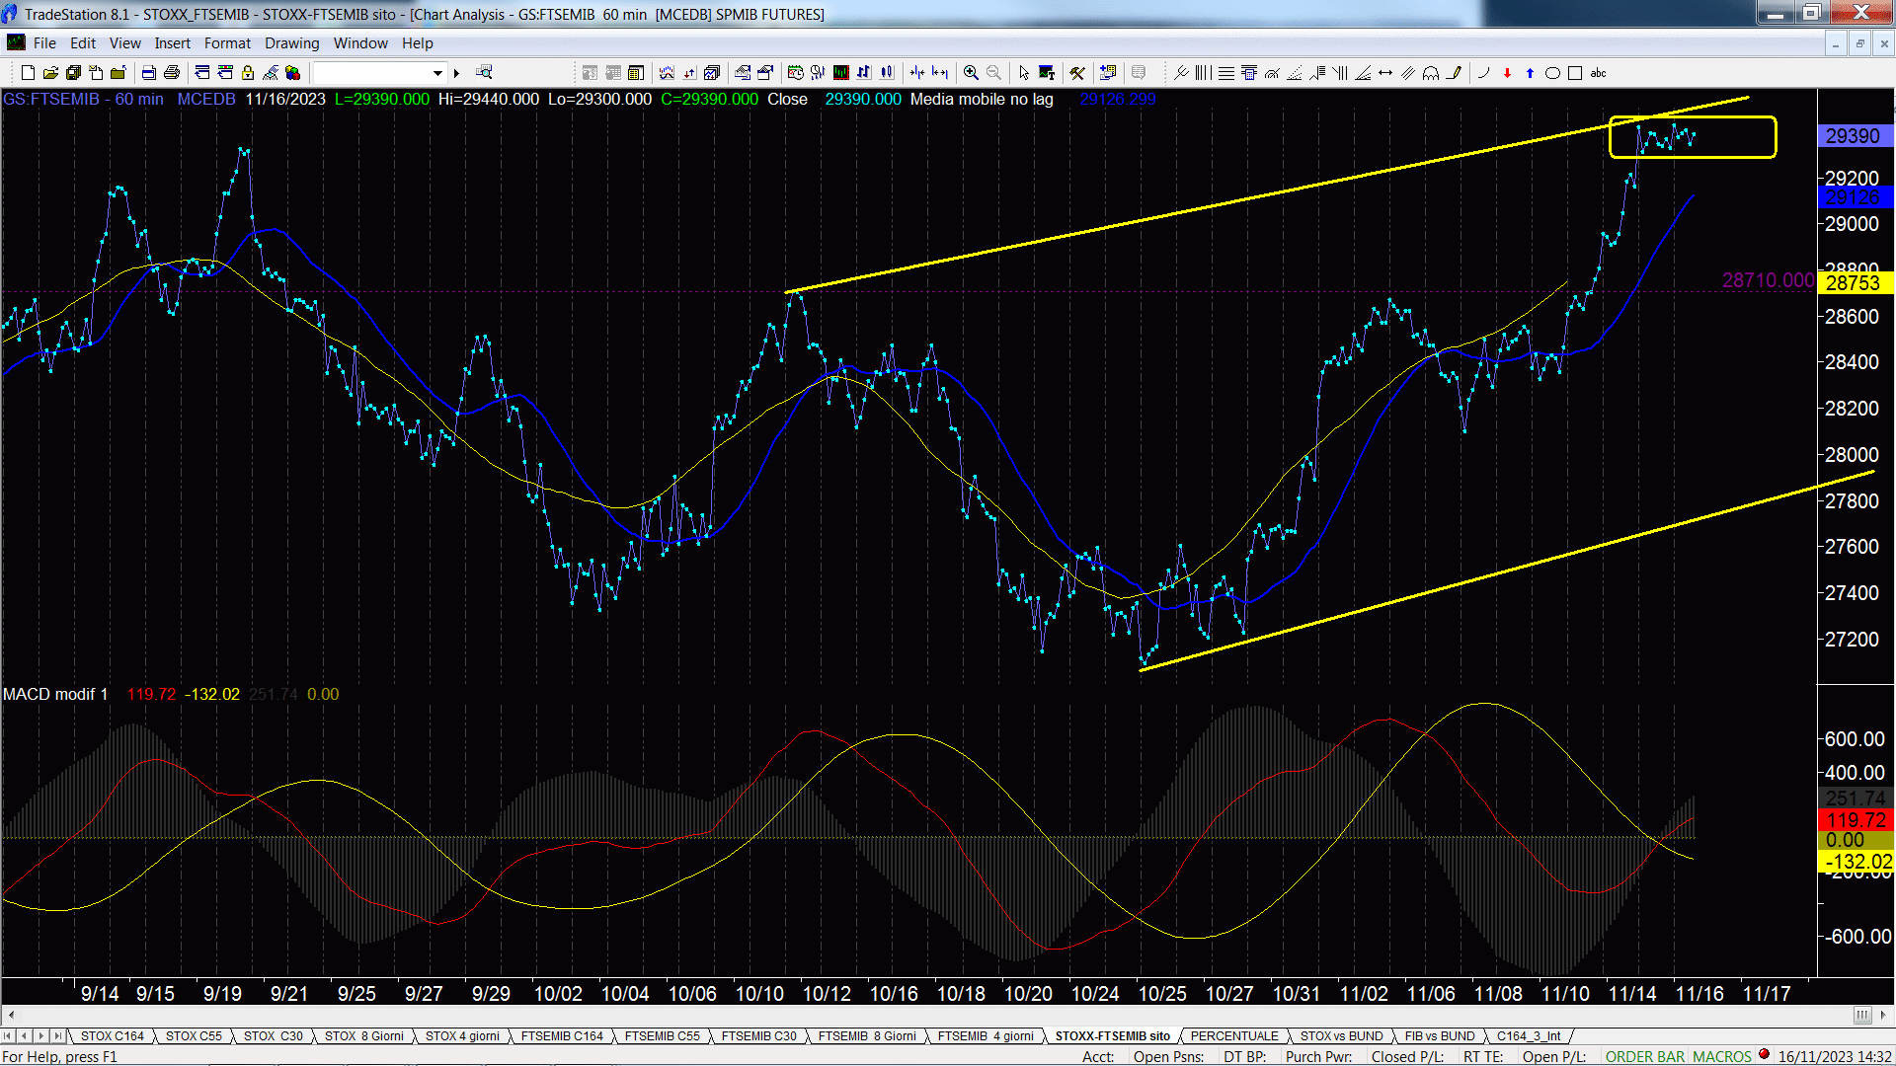This screenshot has width=1896, height=1066.
Task: Click the green-on-black chart type icon
Action: click(841, 73)
